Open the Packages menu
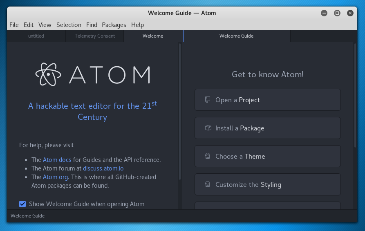365x231 pixels. click(x=114, y=25)
